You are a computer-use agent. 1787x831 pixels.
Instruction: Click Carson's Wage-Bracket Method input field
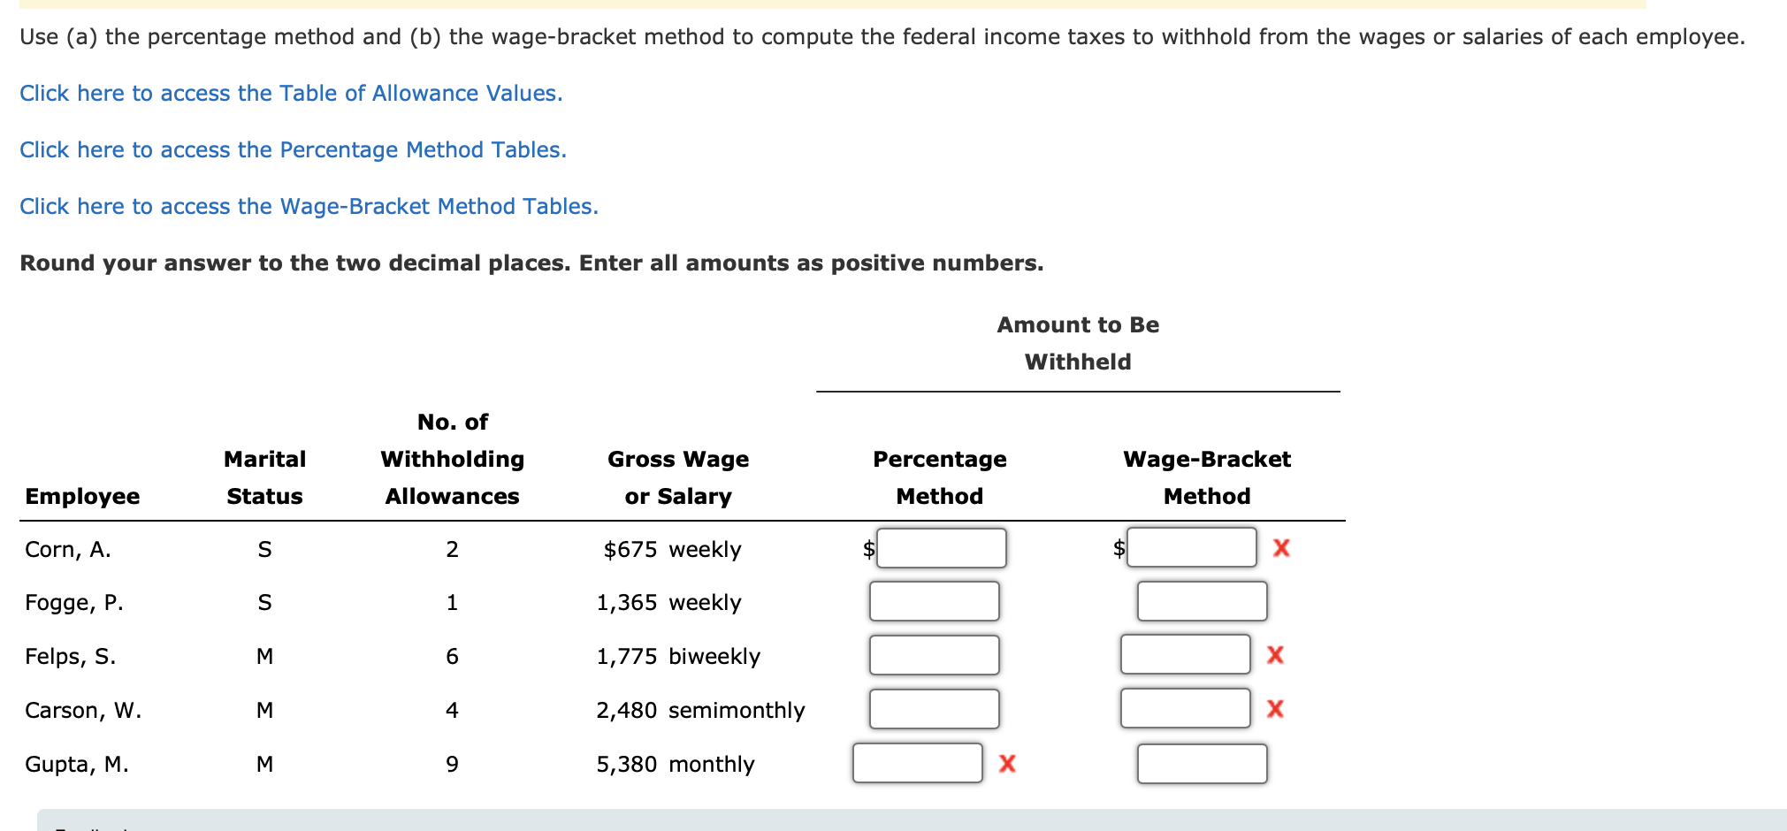point(1185,708)
